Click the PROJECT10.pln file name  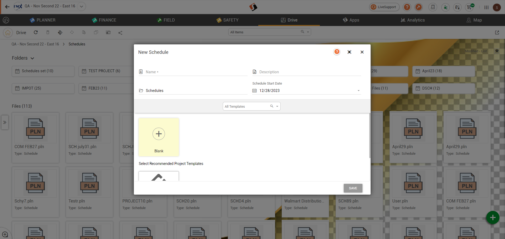[137, 201]
